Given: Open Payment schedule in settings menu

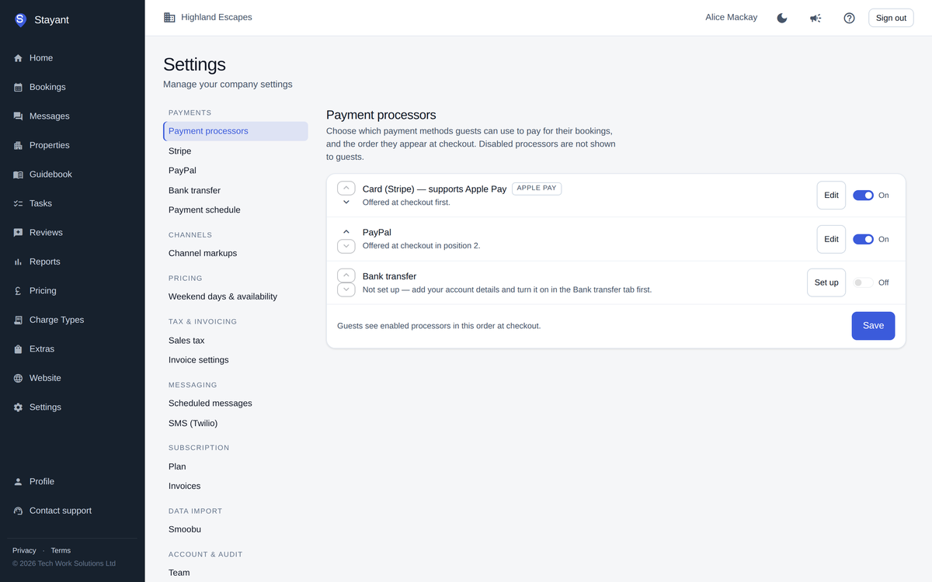Looking at the screenshot, I should (235, 210).
